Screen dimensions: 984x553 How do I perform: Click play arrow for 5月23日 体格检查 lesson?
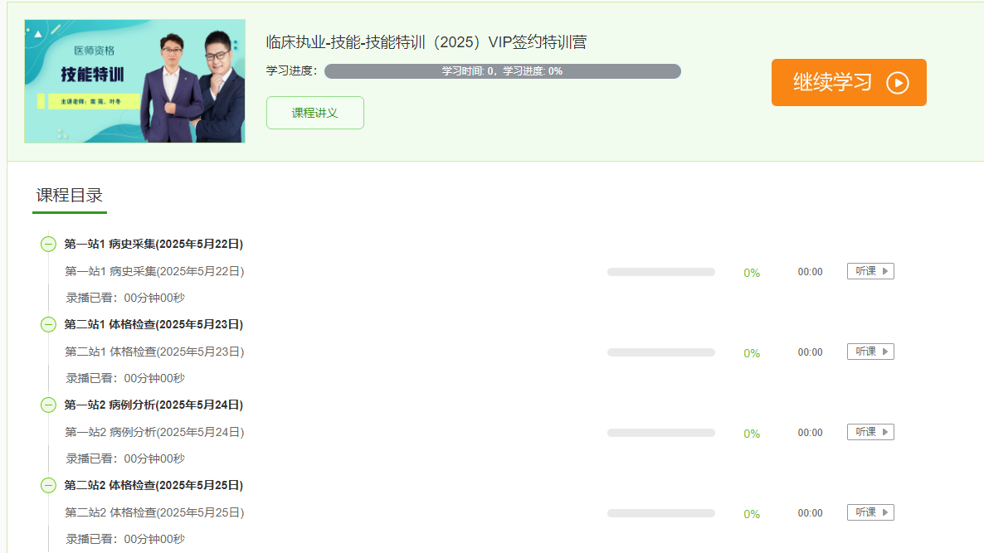click(x=885, y=352)
